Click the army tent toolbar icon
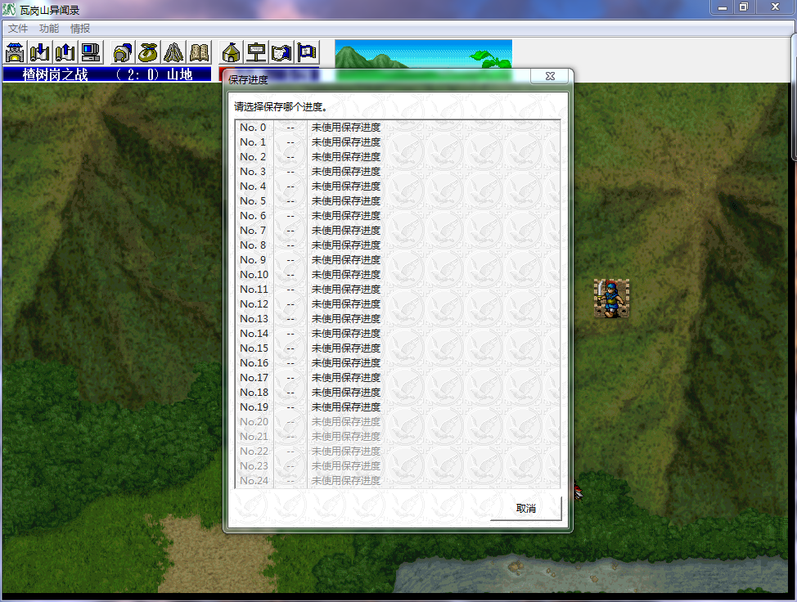The image size is (797, 602). tap(232, 52)
